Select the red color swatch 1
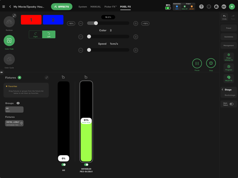This screenshot has height=178, width=238. point(31,20)
